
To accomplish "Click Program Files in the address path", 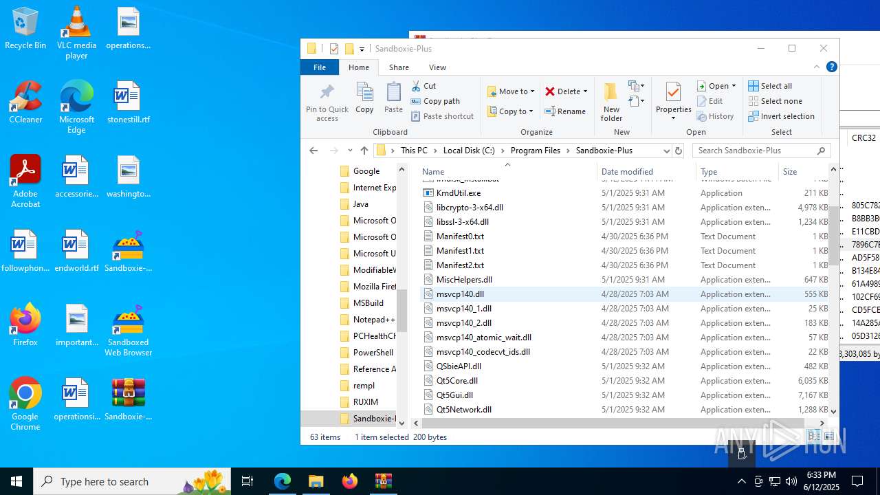I will click(x=536, y=151).
